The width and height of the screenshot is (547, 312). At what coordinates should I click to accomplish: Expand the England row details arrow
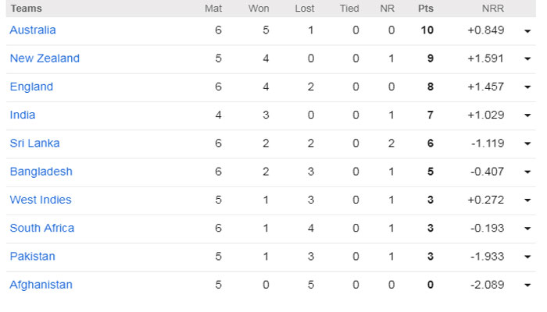528,87
